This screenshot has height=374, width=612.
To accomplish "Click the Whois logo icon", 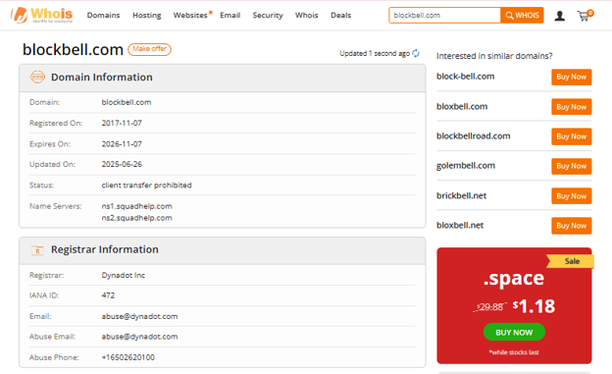I will (x=41, y=16).
